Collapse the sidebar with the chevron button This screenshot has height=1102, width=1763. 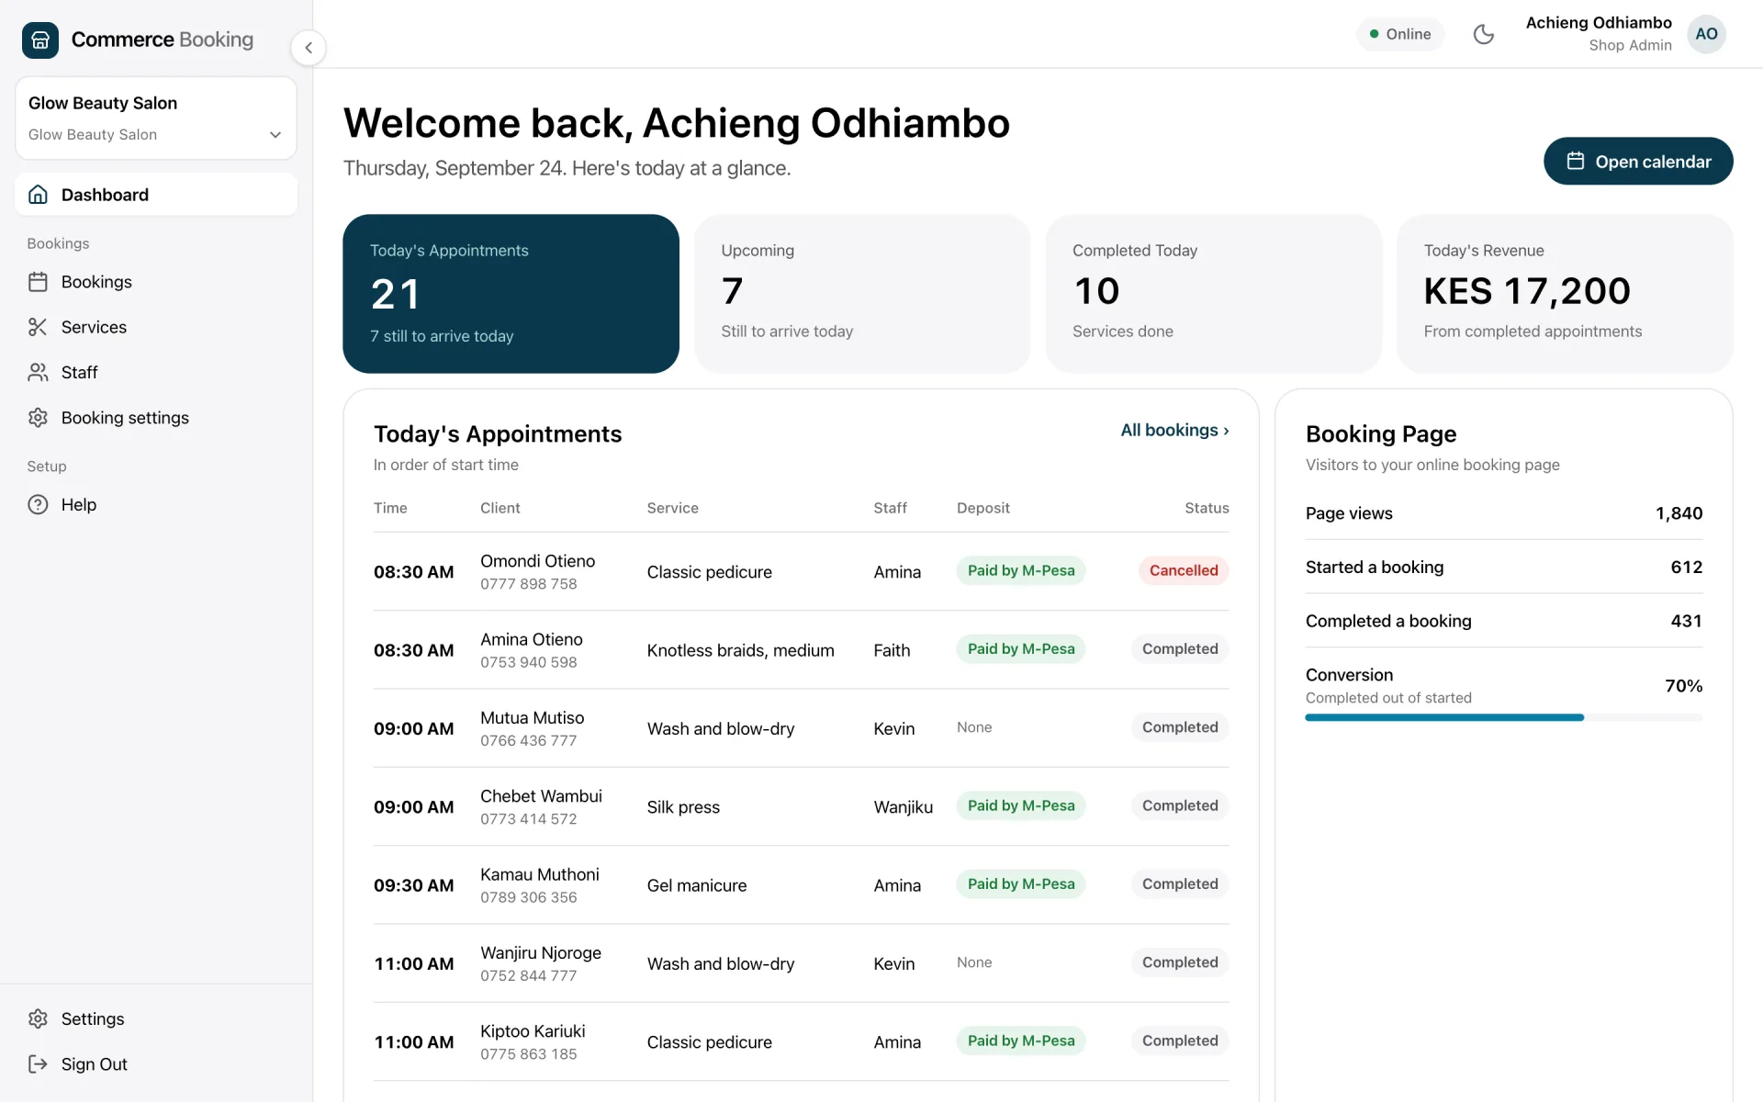pos(309,48)
